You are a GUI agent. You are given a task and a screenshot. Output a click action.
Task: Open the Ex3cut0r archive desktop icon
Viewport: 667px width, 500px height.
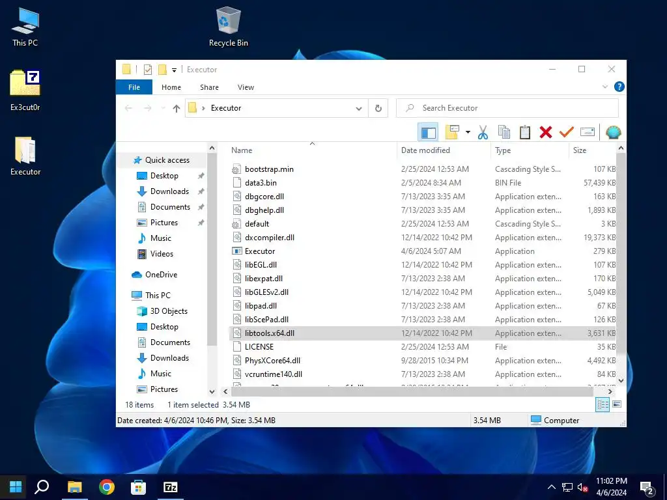(x=25, y=90)
